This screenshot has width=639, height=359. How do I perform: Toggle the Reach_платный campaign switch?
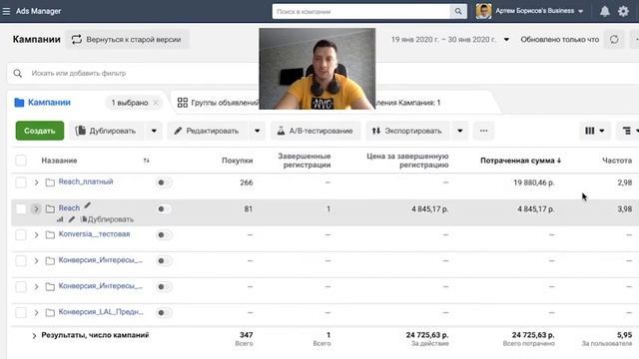tap(164, 182)
